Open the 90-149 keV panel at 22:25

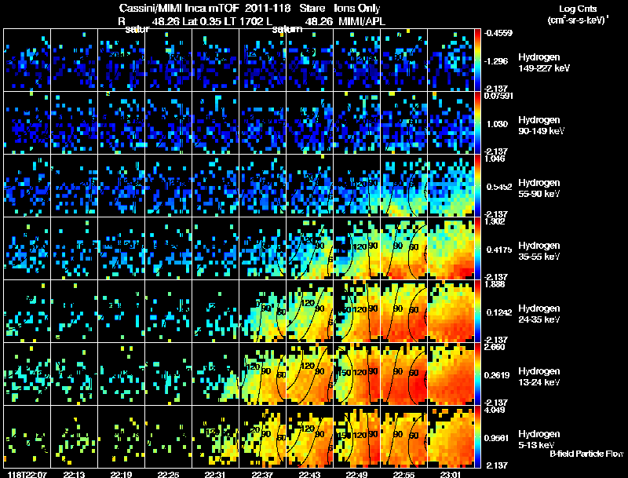(x=168, y=123)
